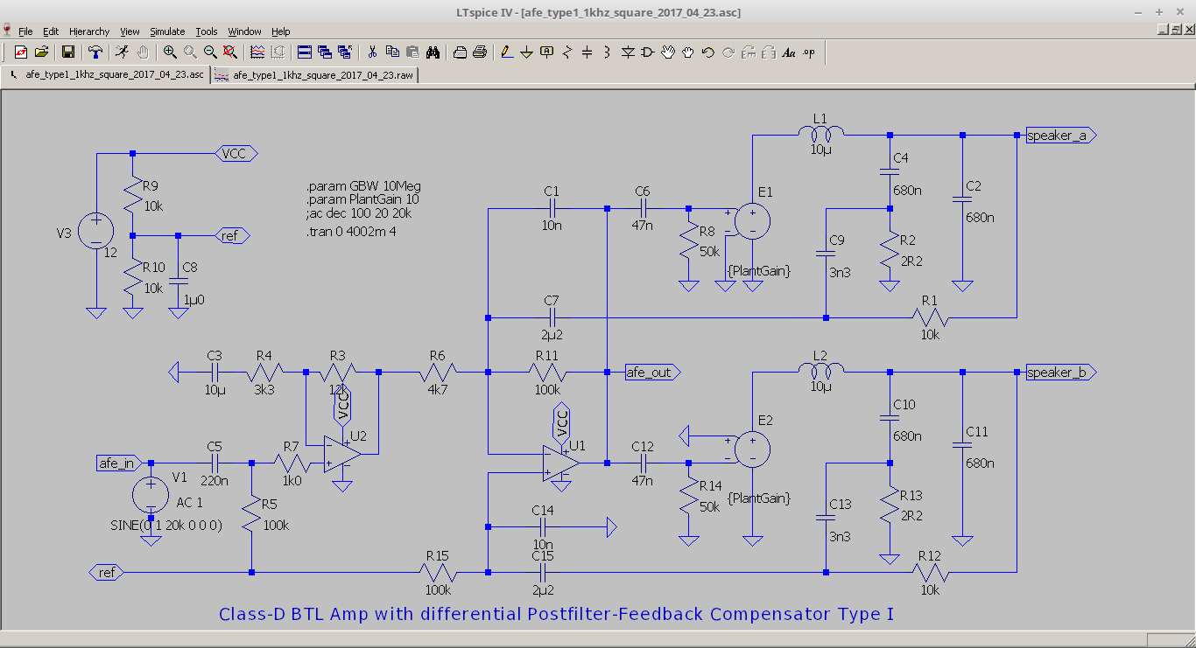Image resolution: width=1196 pixels, height=648 pixels.
Task: Click the SPICE directive .op button
Action: [x=809, y=52]
